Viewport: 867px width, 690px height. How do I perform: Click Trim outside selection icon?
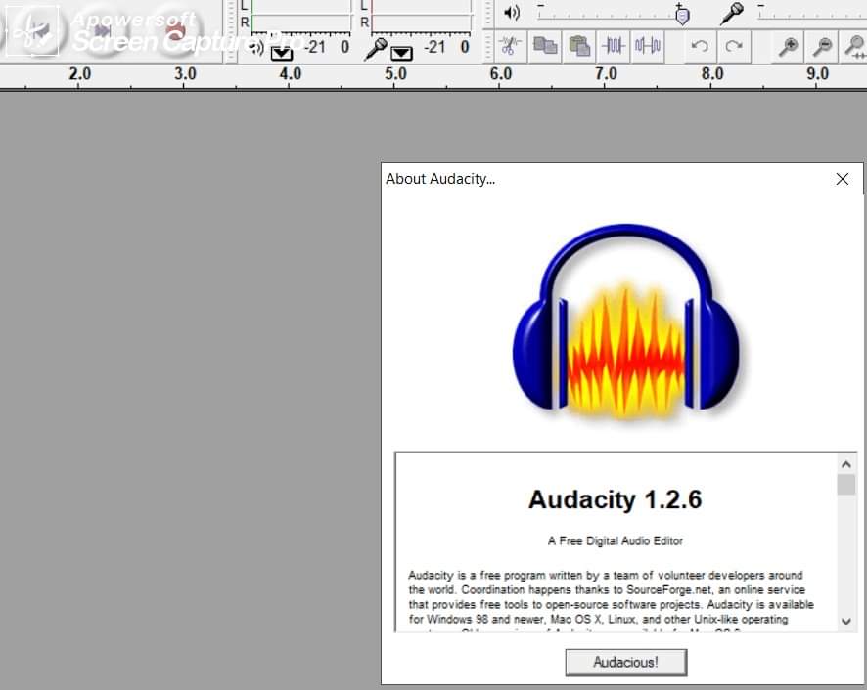click(x=614, y=46)
